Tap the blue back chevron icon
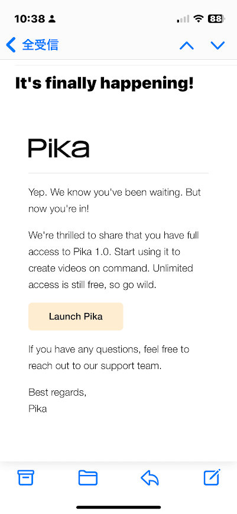The height and width of the screenshot is (514, 237). 11,44
